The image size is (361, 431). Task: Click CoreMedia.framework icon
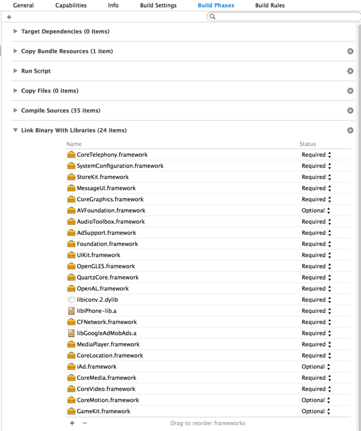pos(71,378)
